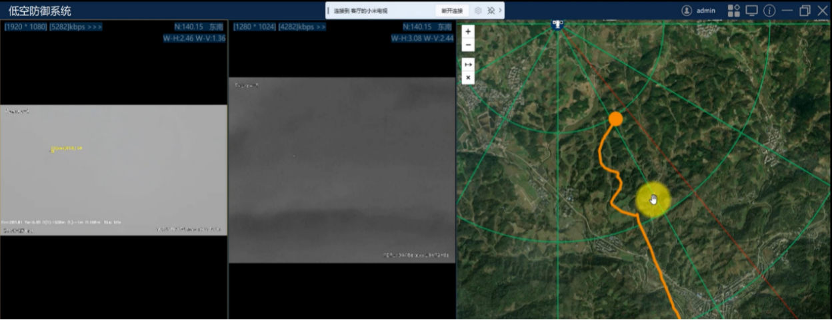This screenshot has width=832, height=320.
Task: Open cast bar settings gear
Action: point(478,11)
